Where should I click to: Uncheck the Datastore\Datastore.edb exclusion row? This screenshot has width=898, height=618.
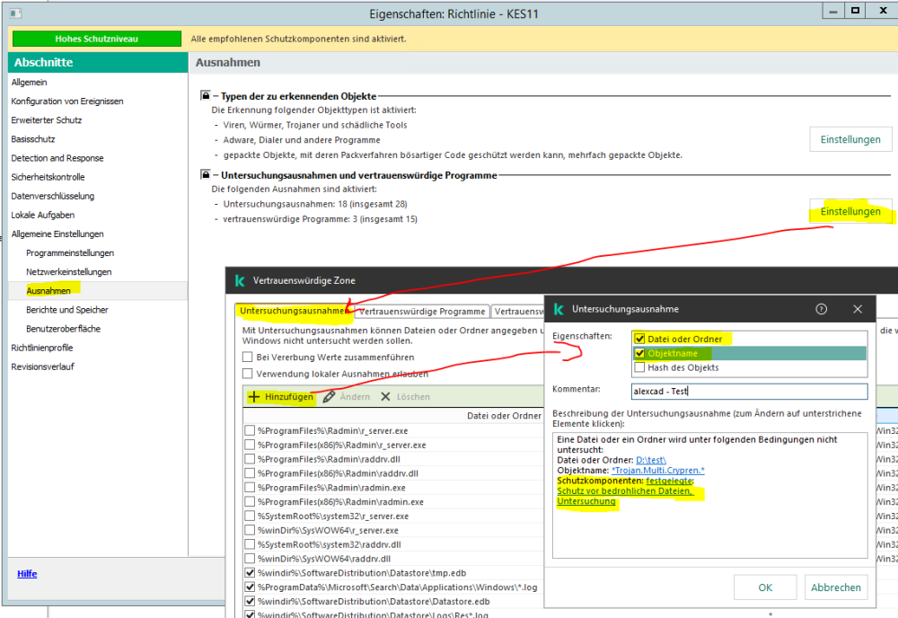pos(250,602)
